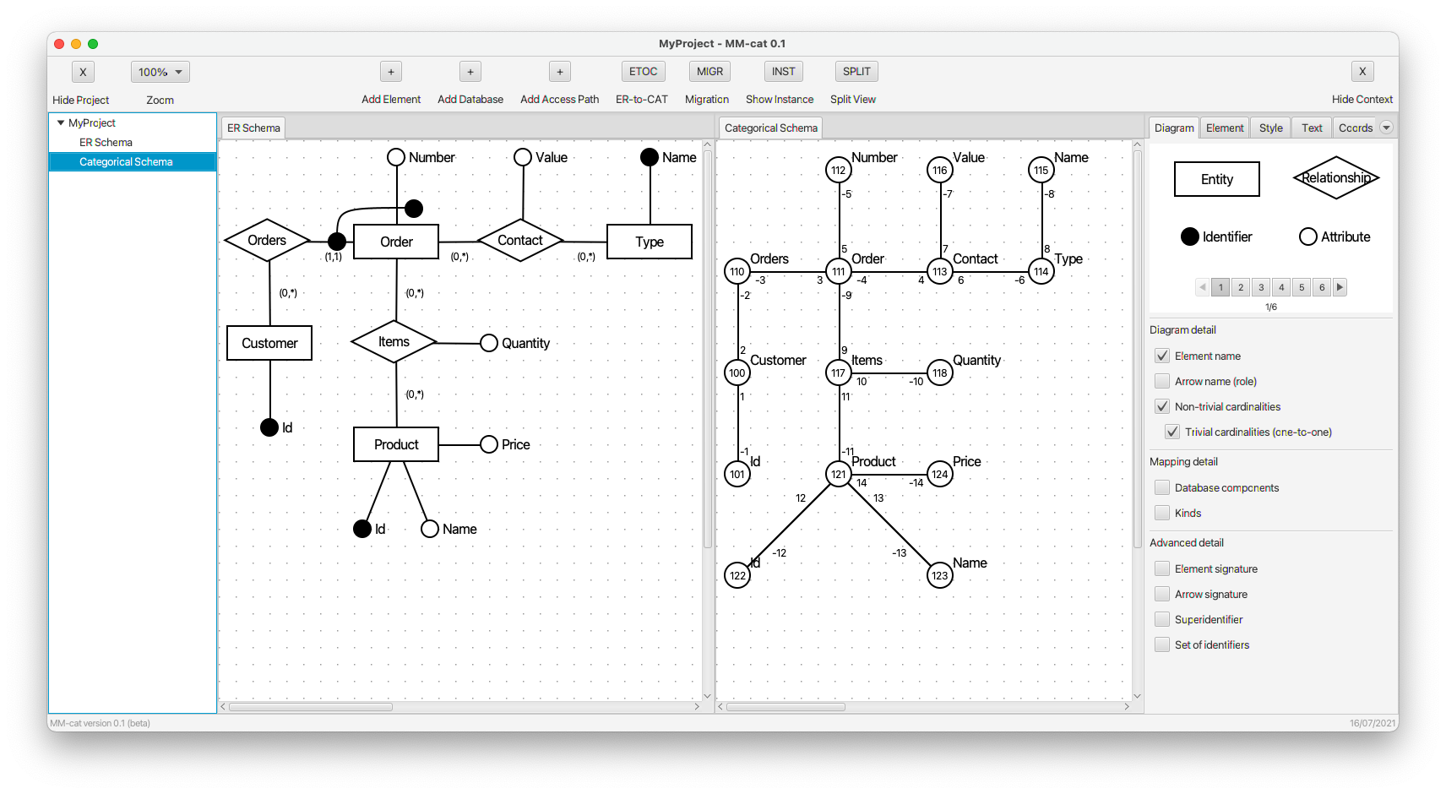Image resolution: width=1446 pixels, height=794 pixels.
Task: Open the Element tab in context panel
Action: pos(1225,128)
